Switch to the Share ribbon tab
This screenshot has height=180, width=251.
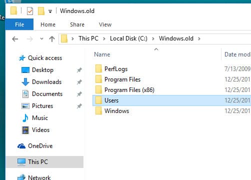coord(77,24)
